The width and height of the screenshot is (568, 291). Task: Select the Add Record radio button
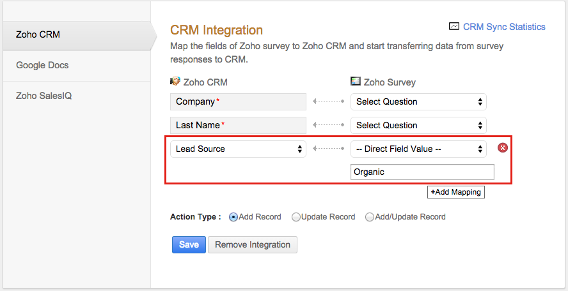tap(233, 217)
